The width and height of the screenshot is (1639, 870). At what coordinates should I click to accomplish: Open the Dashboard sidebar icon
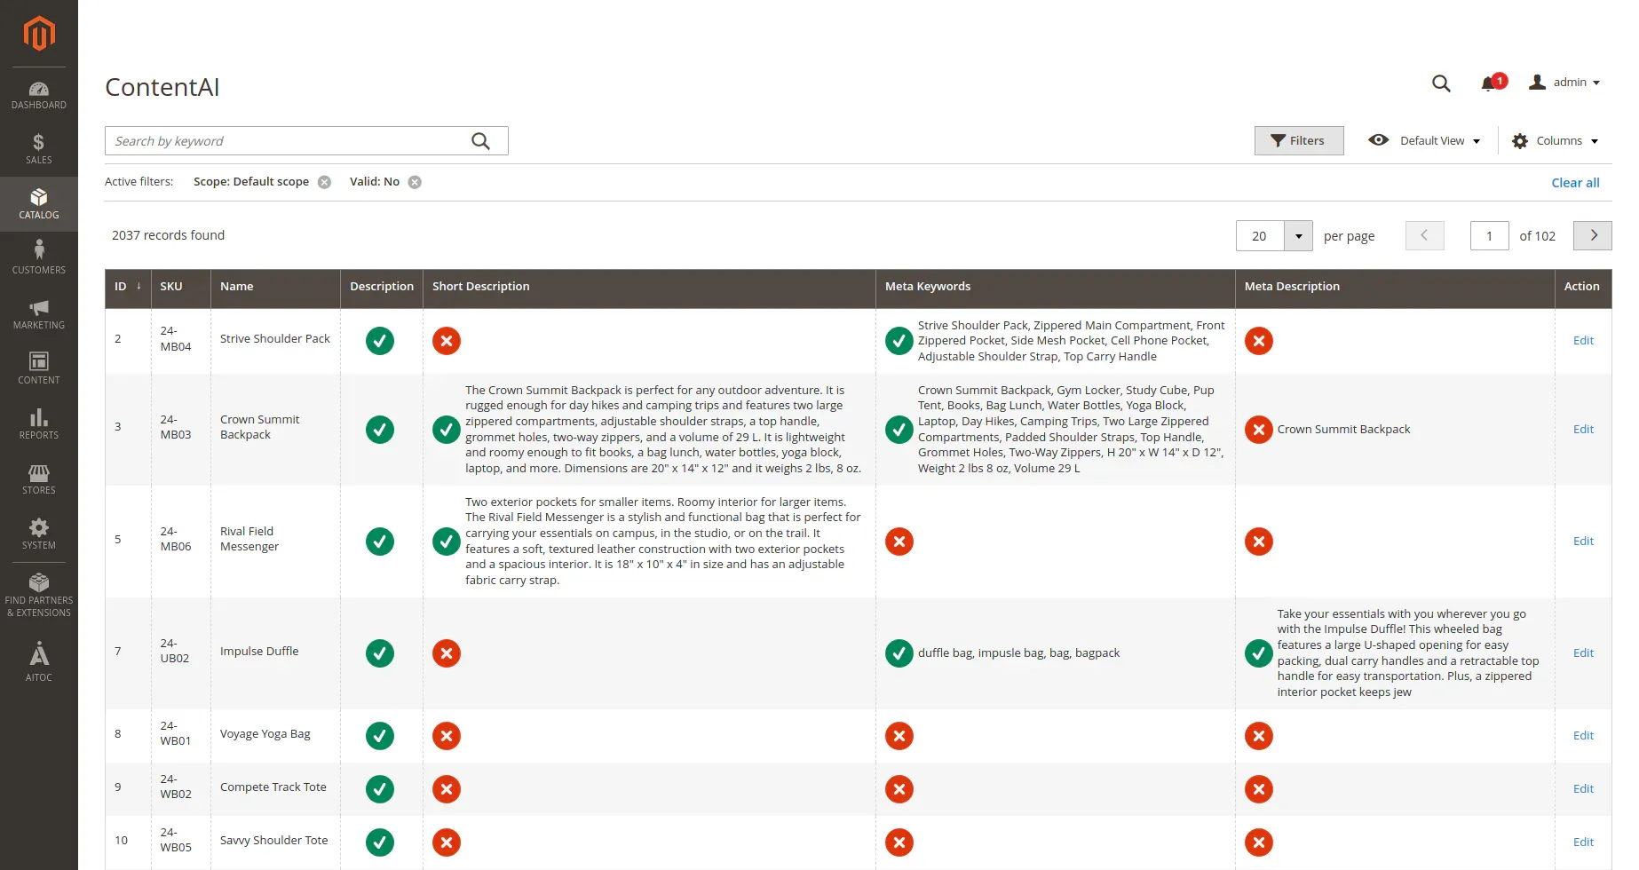point(39,95)
